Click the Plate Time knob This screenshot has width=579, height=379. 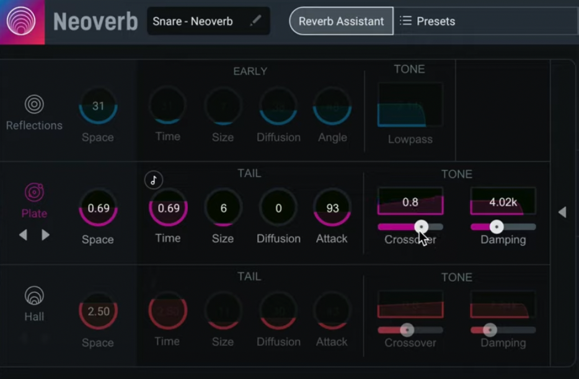(168, 207)
